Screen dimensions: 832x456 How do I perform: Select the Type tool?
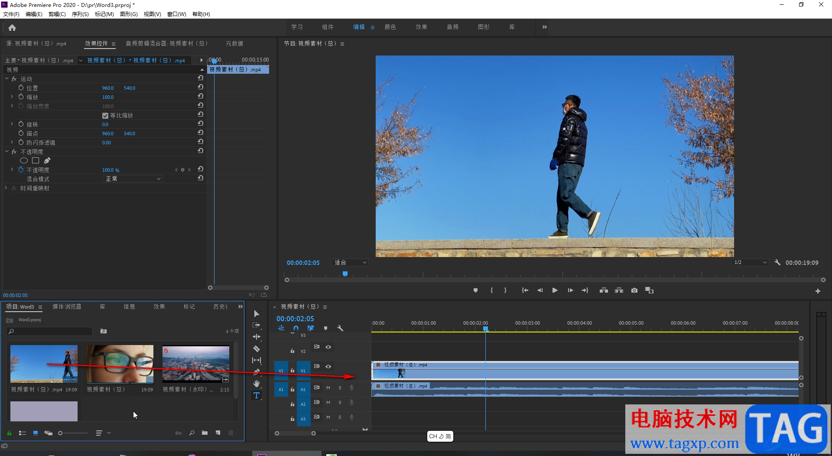(257, 395)
